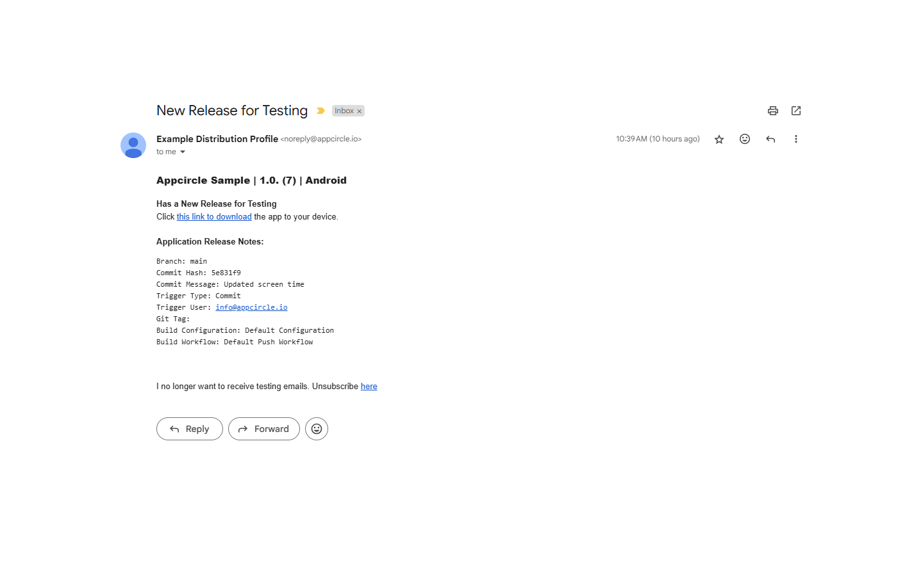The height and width of the screenshot is (576, 923).
Task: Add emoji reaction from the header row
Action: pyautogui.click(x=744, y=139)
